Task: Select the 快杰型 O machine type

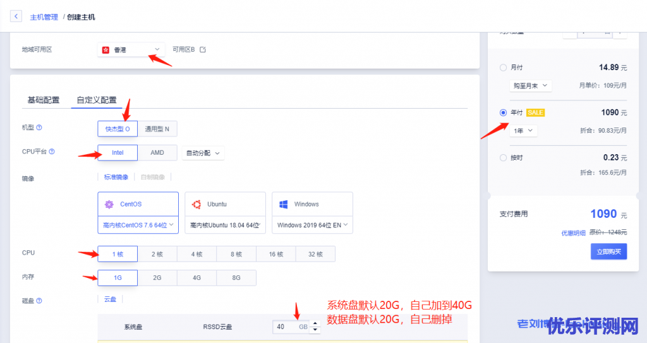Action: click(118, 129)
